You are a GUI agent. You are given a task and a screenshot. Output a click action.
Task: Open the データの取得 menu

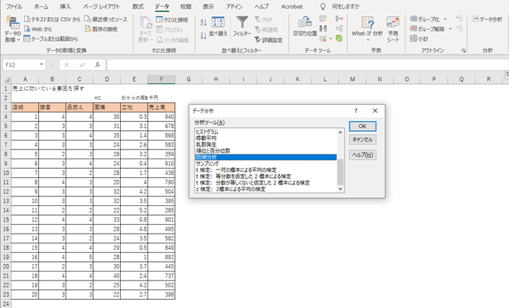tap(13, 29)
